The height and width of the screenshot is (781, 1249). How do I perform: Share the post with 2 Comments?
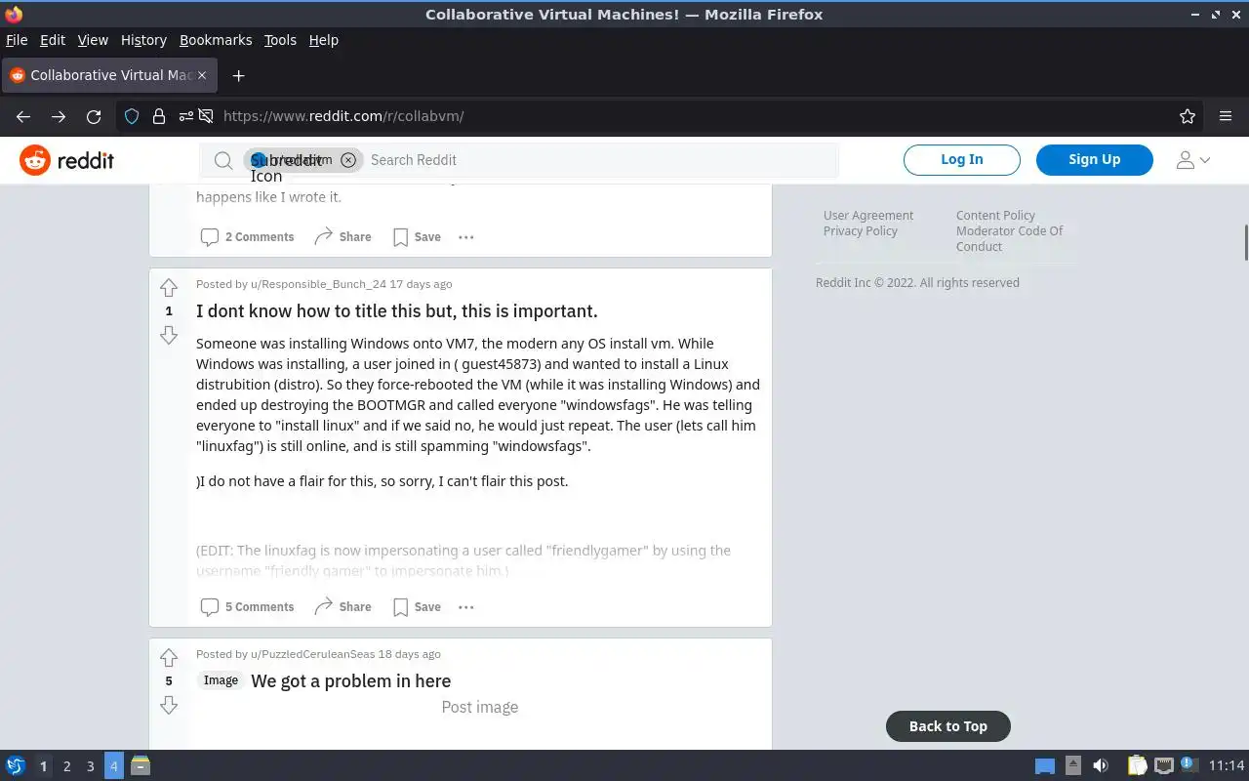click(342, 236)
